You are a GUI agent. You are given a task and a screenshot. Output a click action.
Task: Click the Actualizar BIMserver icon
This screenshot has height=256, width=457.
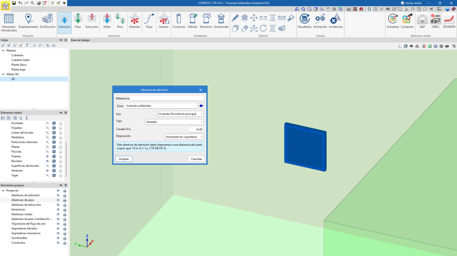tap(393, 22)
